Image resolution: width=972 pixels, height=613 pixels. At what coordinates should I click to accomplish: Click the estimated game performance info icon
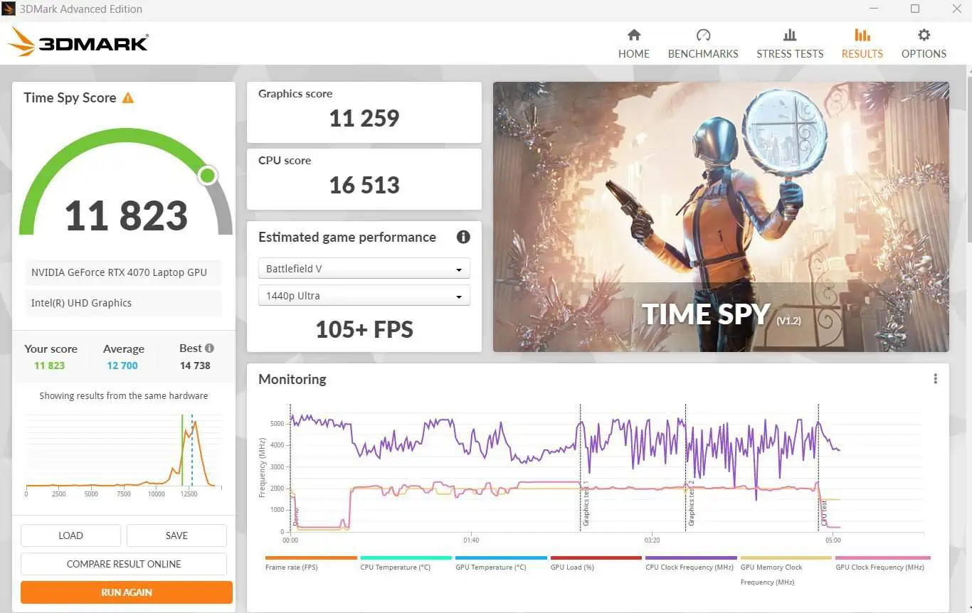click(x=463, y=238)
